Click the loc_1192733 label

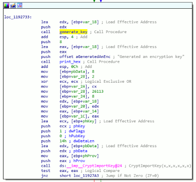click(x=18, y=17)
